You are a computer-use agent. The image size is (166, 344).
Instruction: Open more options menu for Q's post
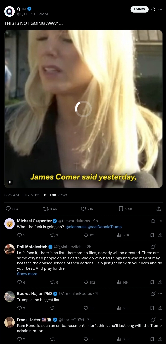pos(160,9)
